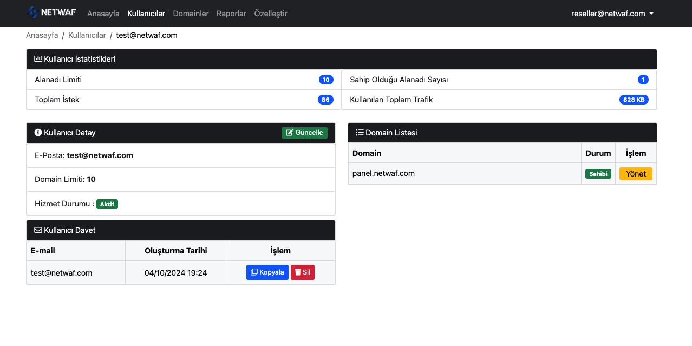Click the E-mail column header

pyautogui.click(x=76, y=251)
